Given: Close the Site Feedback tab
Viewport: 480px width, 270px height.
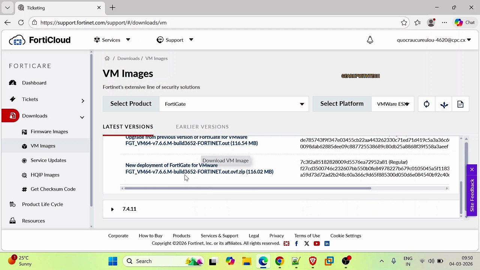Looking at the screenshot, I should click(x=472, y=170).
